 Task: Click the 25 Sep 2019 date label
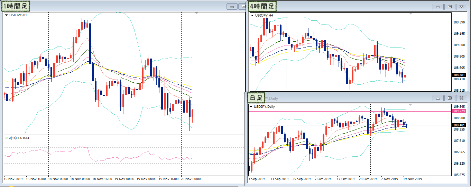[302, 179]
